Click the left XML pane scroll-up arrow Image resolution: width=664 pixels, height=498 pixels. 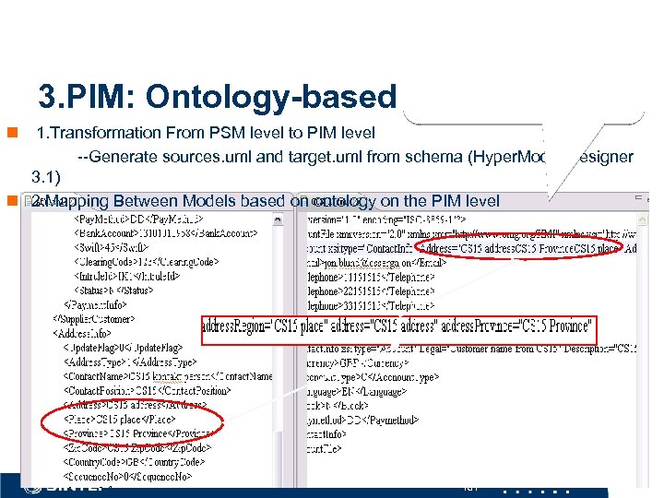278,219
